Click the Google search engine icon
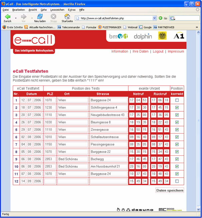Viewport: 202px width, 218px height. pos(172,18)
